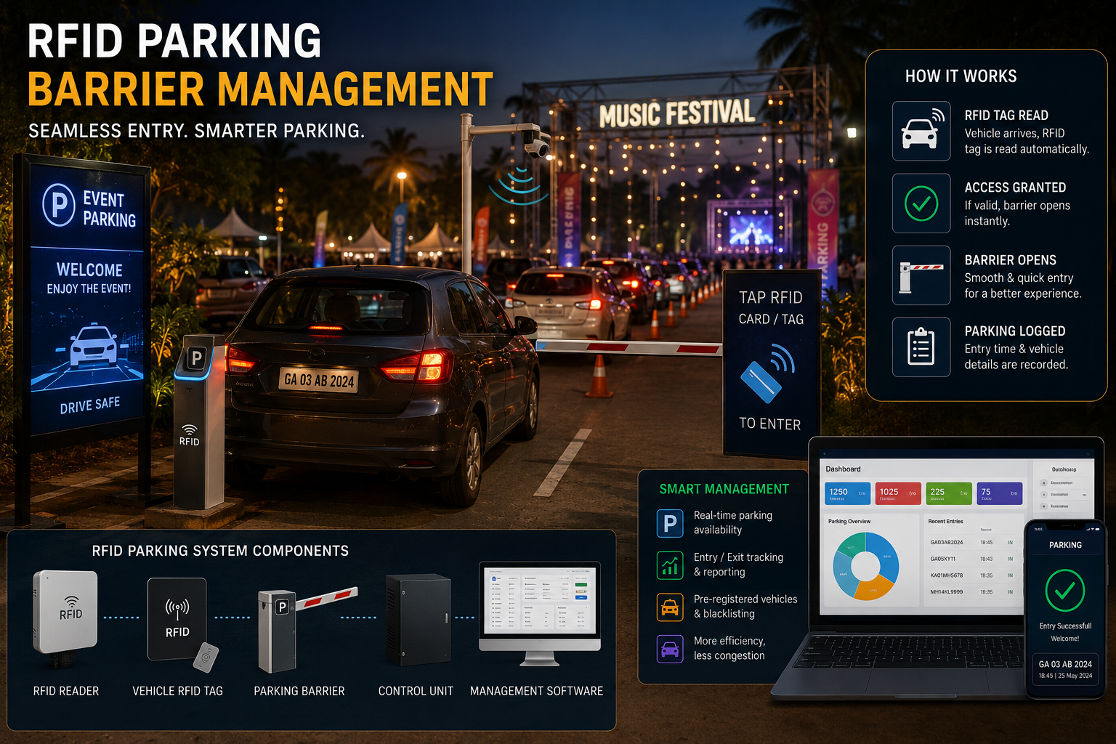
Task: Click the MUSIC FESTIVAL lit sign on the gantry
Action: pyautogui.click(x=676, y=114)
